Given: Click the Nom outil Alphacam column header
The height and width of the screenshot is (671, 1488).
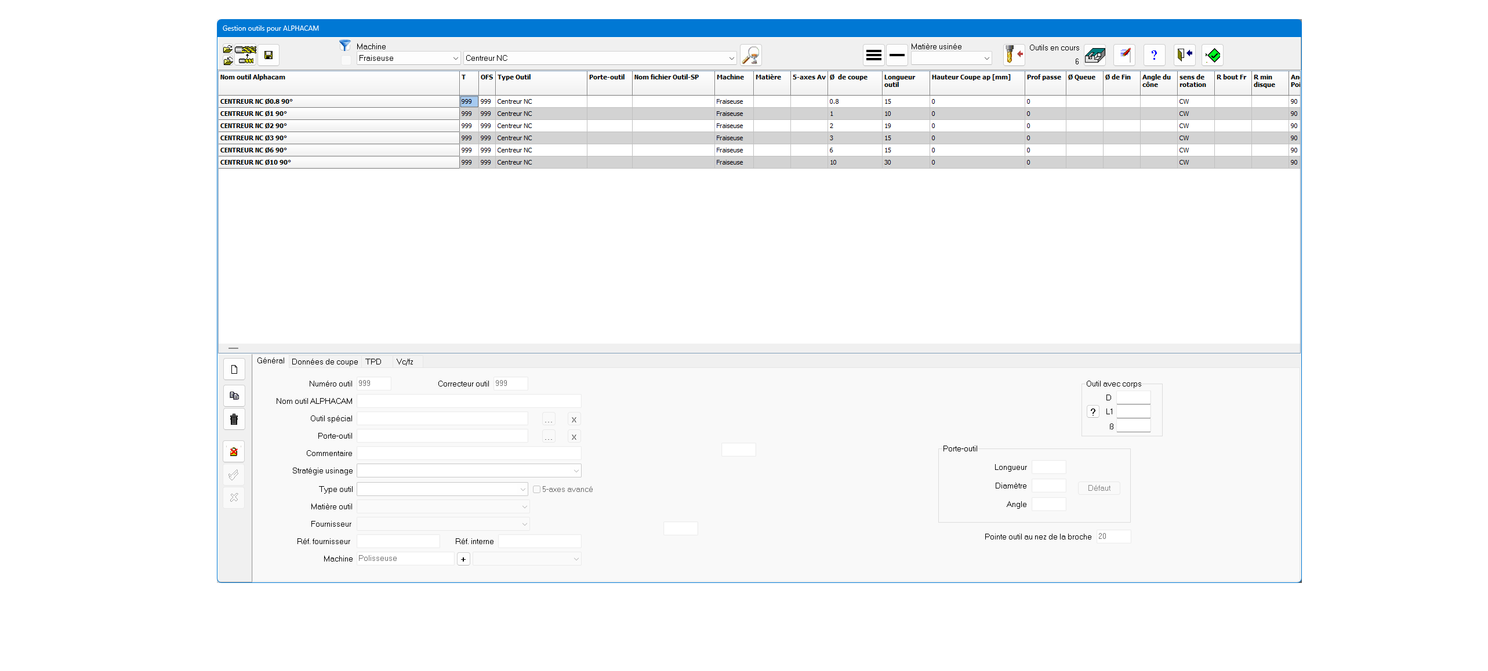Looking at the screenshot, I should click(x=339, y=83).
